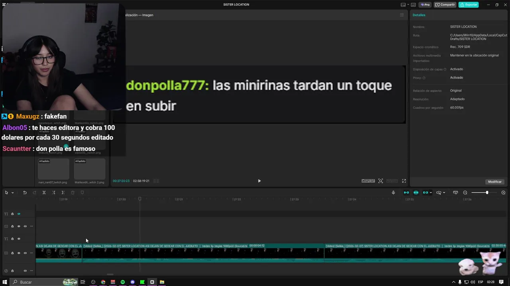Select the pointer selection tool in timeline
Screen dimensions: 510x286
point(6,193)
